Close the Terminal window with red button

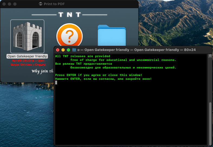(x=58, y=50)
